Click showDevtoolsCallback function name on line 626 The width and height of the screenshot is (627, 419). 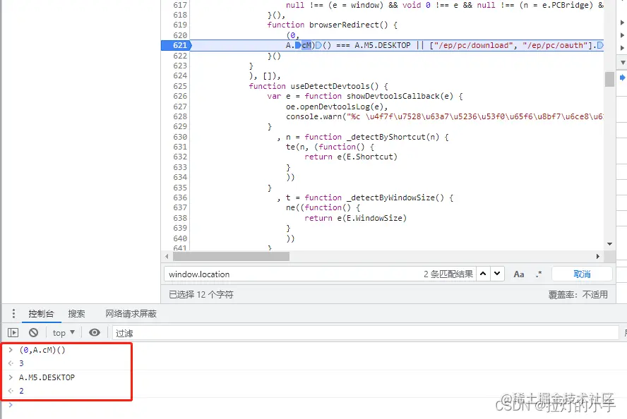(x=393, y=96)
